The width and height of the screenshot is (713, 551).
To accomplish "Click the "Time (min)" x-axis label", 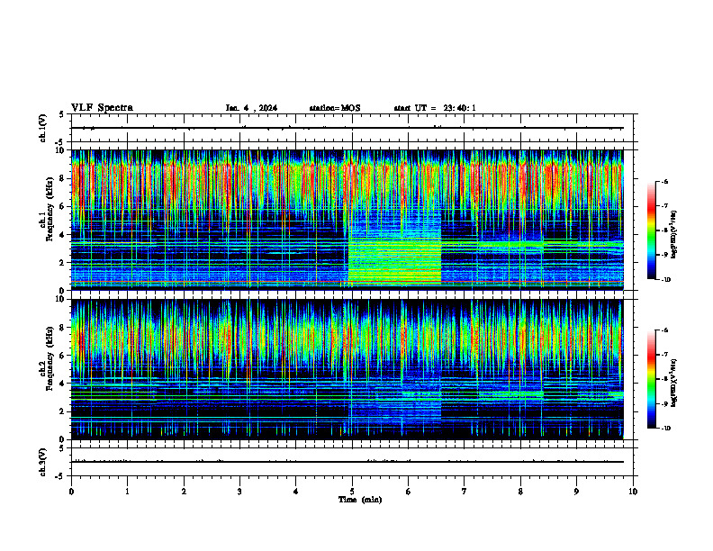I will (x=360, y=500).
